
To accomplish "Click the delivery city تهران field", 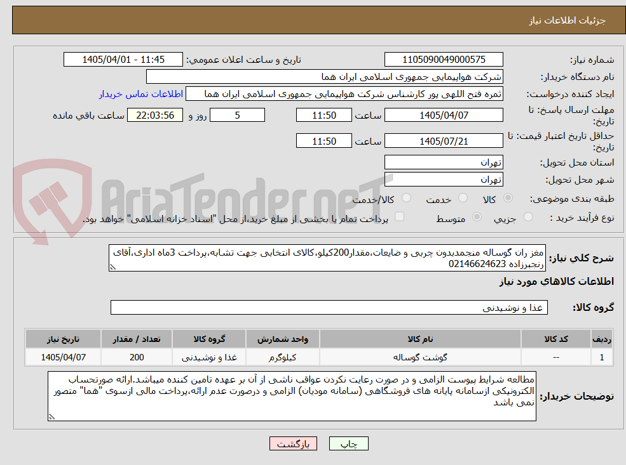I will click(444, 180).
